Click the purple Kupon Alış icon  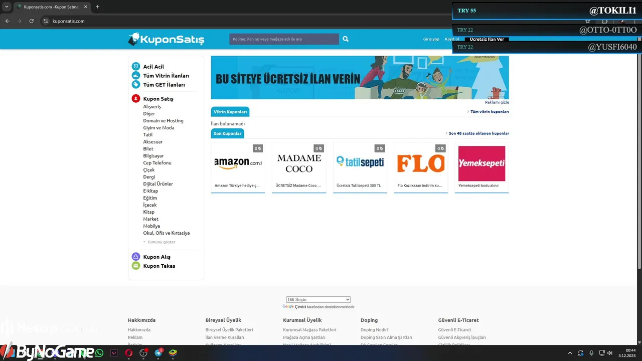click(136, 257)
